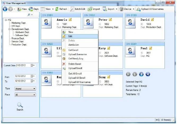Click the edit pencil icon beside David
177x124 pixels.
click(x=152, y=20)
